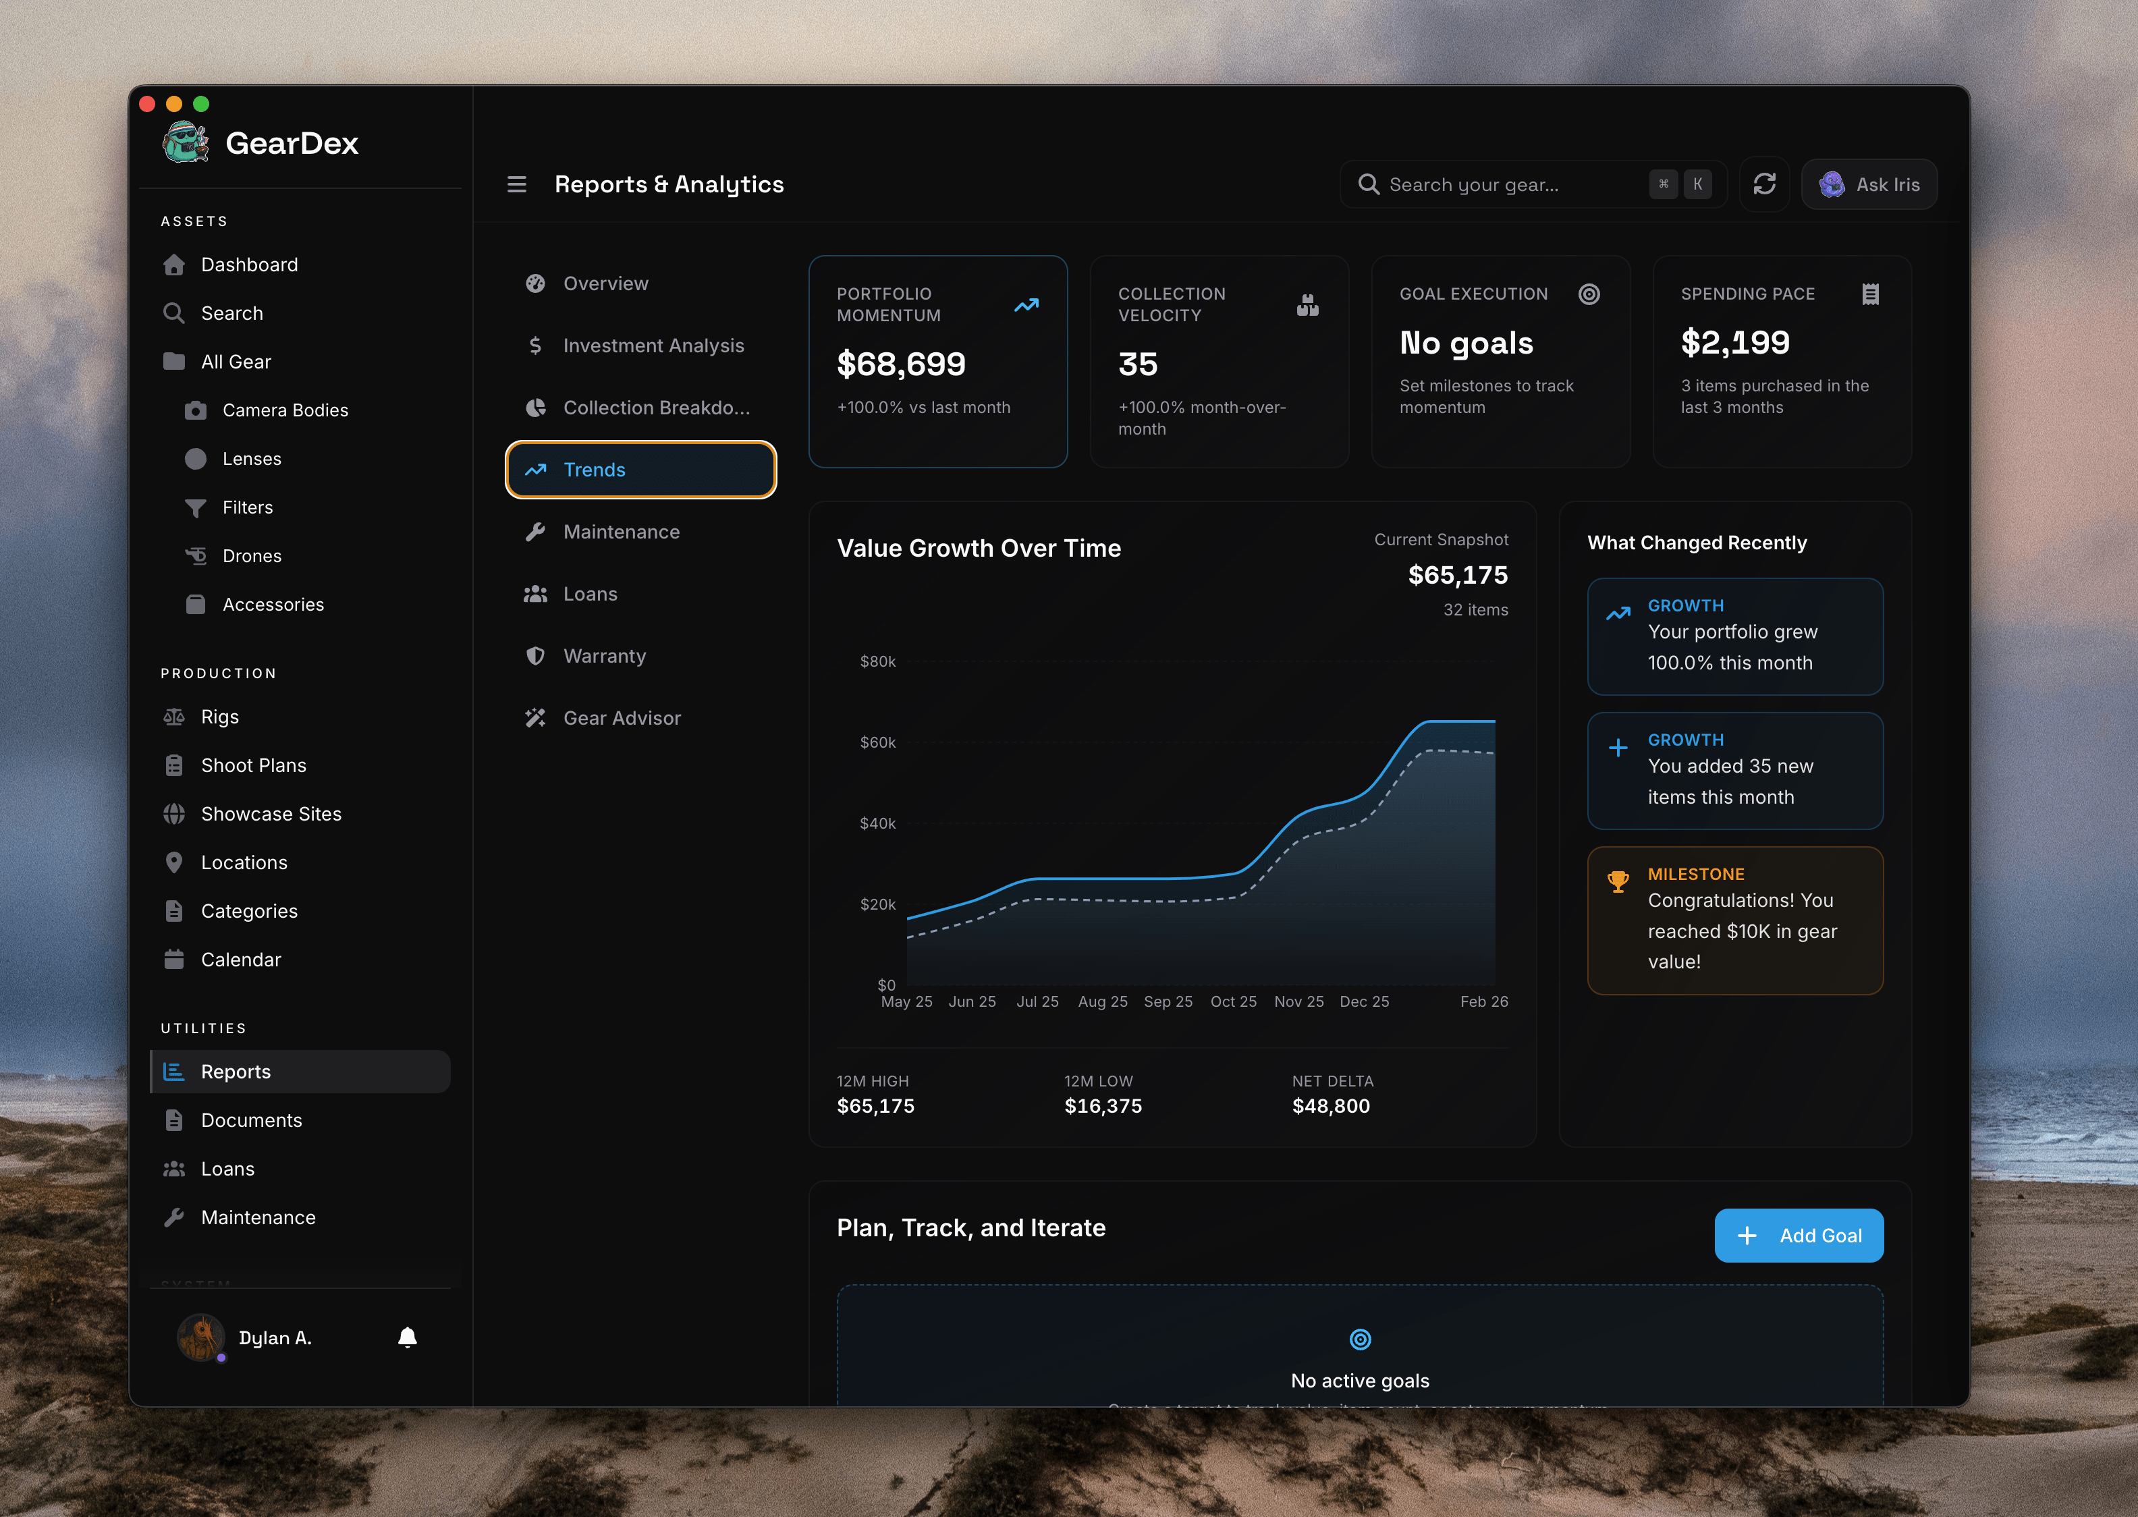
Task: Click the Iris assistant avatar icon
Action: coord(1832,184)
